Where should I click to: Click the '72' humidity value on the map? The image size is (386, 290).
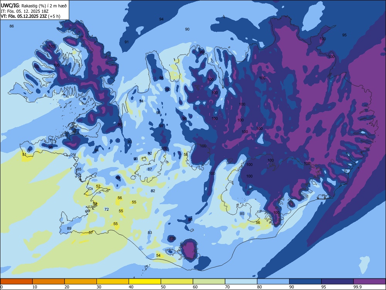click(107, 209)
